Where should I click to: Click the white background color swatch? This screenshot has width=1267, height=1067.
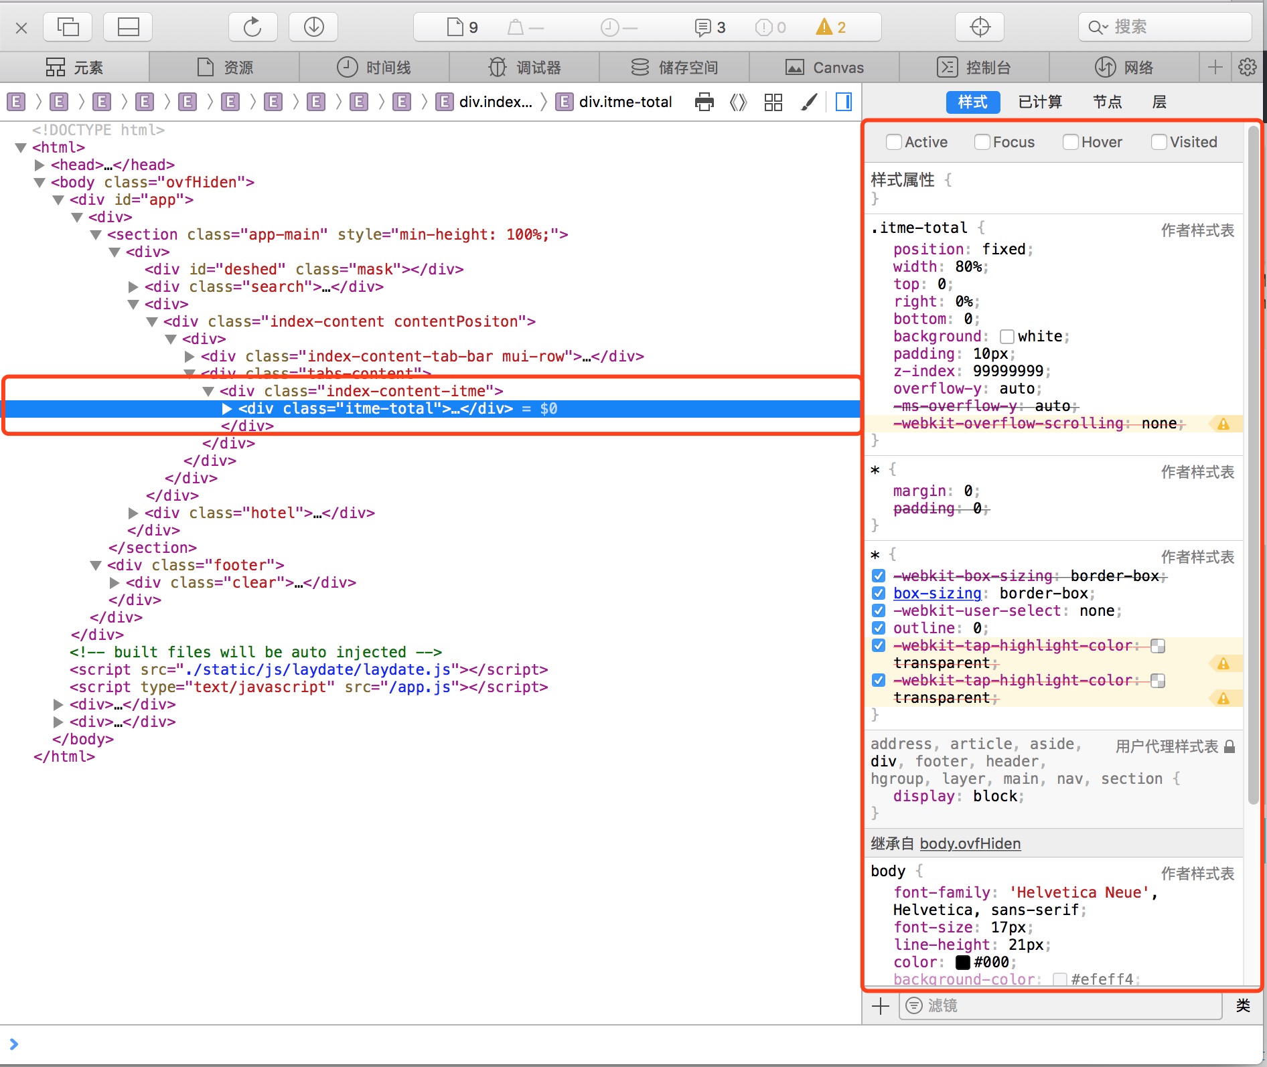point(1007,337)
